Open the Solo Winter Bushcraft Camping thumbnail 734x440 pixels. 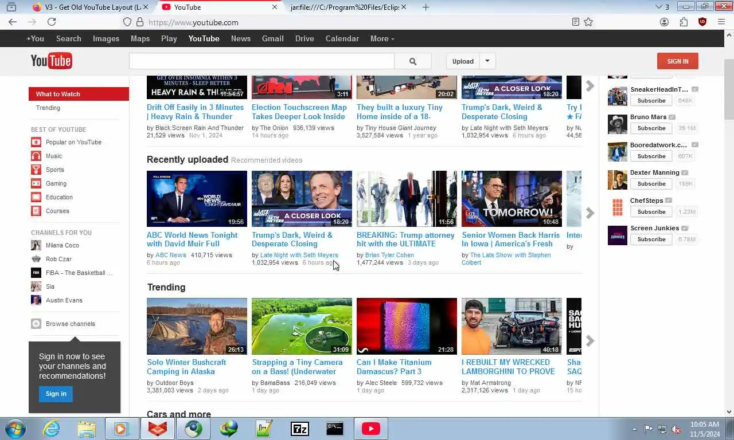[x=197, y=326]
